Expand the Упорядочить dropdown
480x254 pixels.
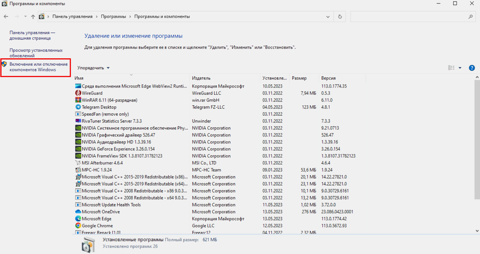pos(94,68)
